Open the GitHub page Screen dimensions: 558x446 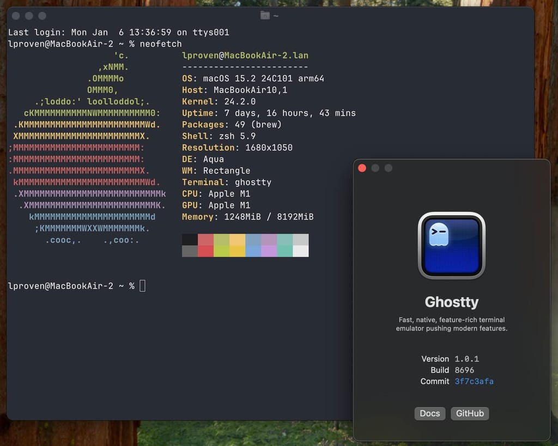coord(469,413)
